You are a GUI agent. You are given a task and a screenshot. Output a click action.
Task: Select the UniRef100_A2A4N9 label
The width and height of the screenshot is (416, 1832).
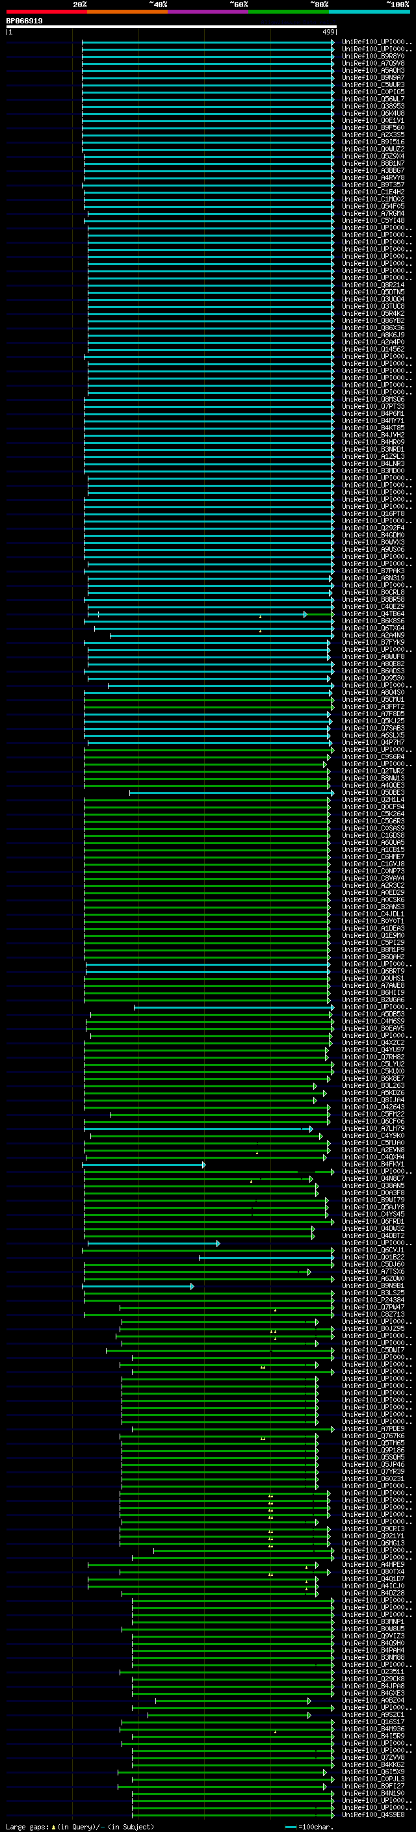point(372,635)
